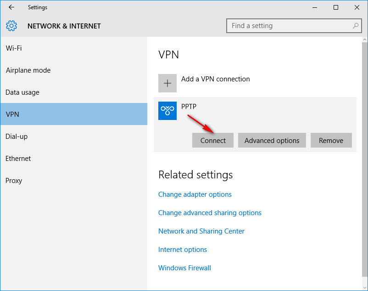
Task: Maximize the Settings window
Action: coord(336,7)
